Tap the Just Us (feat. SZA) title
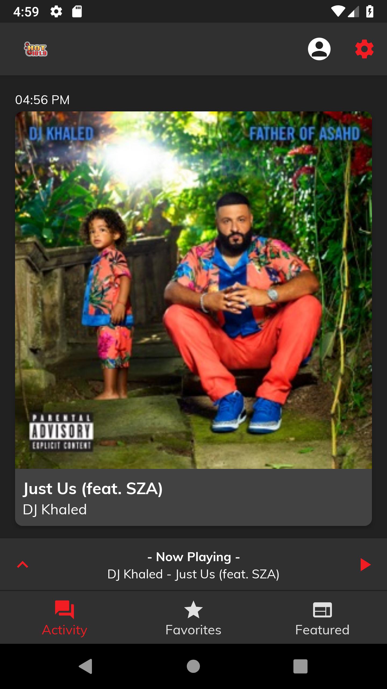 click(x=93, y=488)
